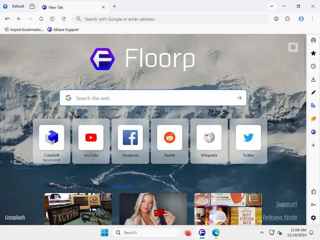The width and height of the screenshot is (320, 240).
Task: Open the license plate story thumbnail
Action: point(78,209)
